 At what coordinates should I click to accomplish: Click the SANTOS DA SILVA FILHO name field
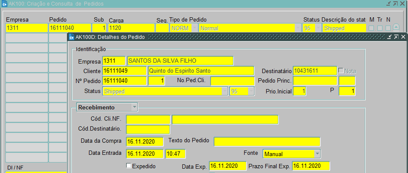click(x=180, y=61)
